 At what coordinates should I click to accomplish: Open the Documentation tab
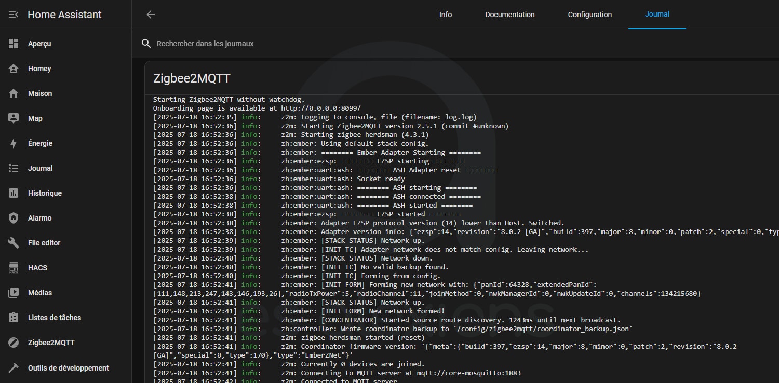click(x=510, y=15)
